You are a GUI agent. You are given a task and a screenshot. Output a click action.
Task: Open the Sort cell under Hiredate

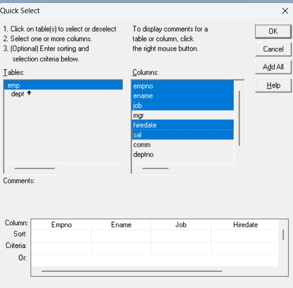(245, 236)
